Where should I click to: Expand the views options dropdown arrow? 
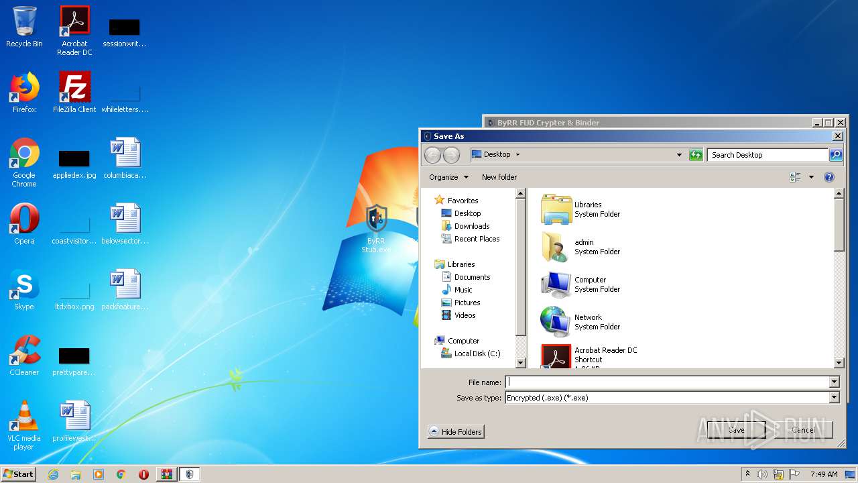[811, 177]
